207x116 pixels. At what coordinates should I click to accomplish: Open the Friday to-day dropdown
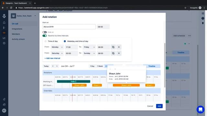tap(89, 47)
